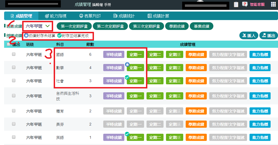Image resolution: width=278 pixels, height=145 pixels.
Task: Open 平時成績 for 國語
Action: [114, 54]
